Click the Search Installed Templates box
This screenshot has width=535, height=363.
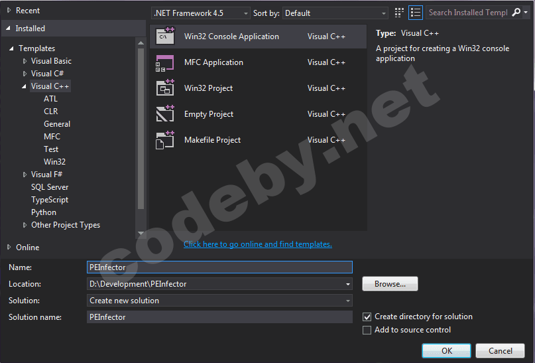tap(469, 13)
